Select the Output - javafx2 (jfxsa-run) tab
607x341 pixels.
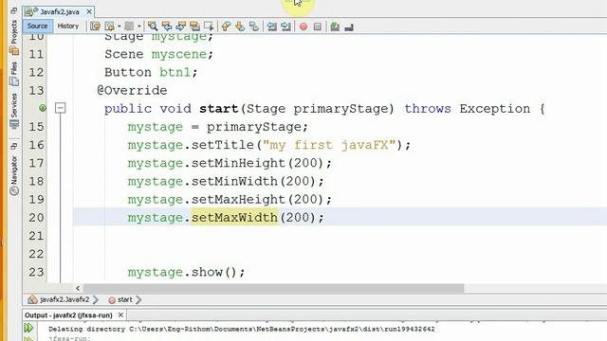click(x=68, y=315)
